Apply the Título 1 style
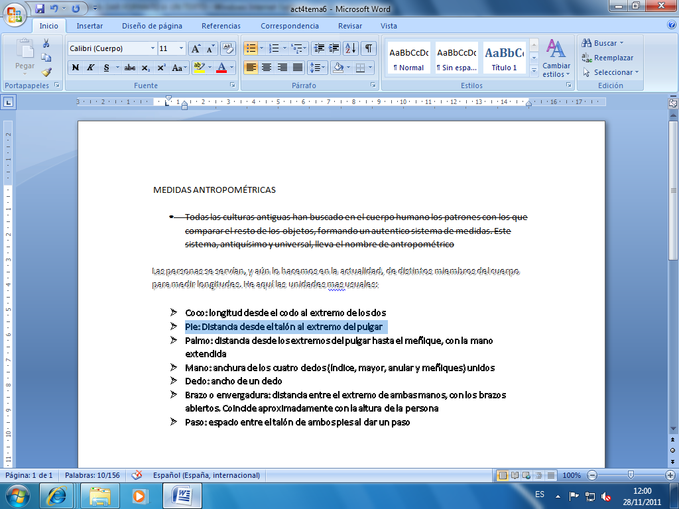 pos(503,58)
